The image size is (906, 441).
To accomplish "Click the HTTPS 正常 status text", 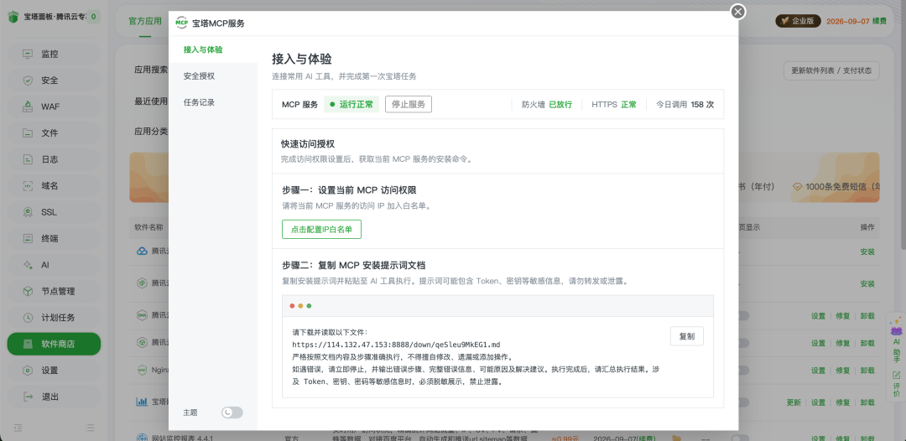I will click(x=613, y=105).
